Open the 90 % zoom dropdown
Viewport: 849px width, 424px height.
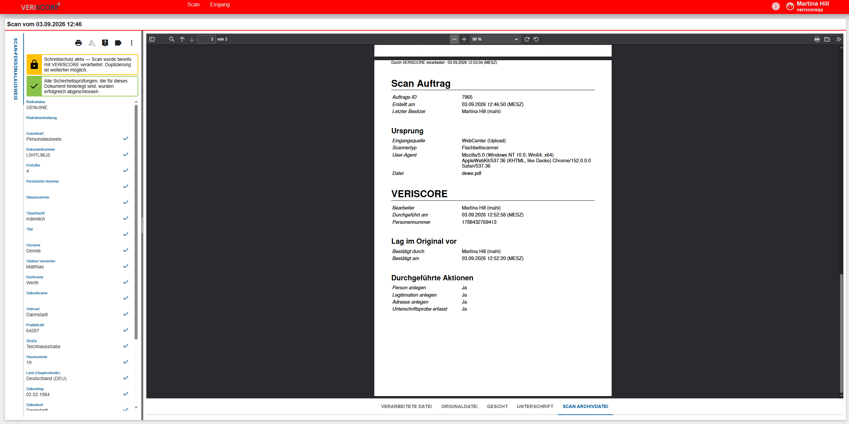[x=495, y=39]
